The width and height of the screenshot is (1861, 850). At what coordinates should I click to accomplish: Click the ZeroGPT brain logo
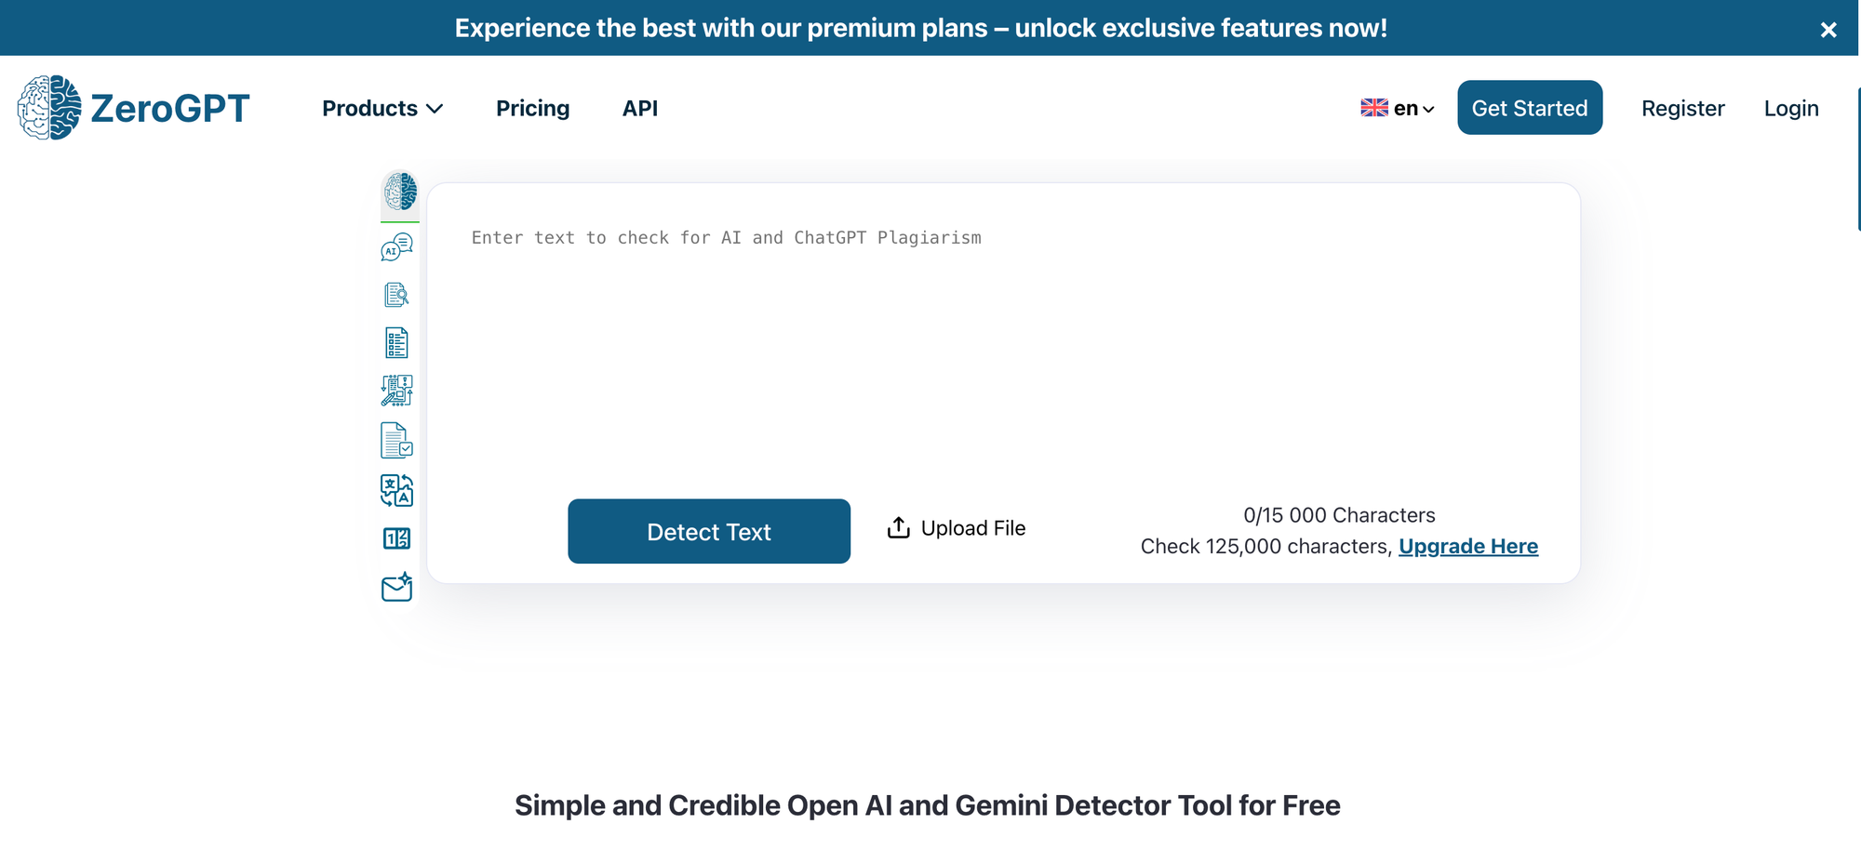[x=49, y=108]
